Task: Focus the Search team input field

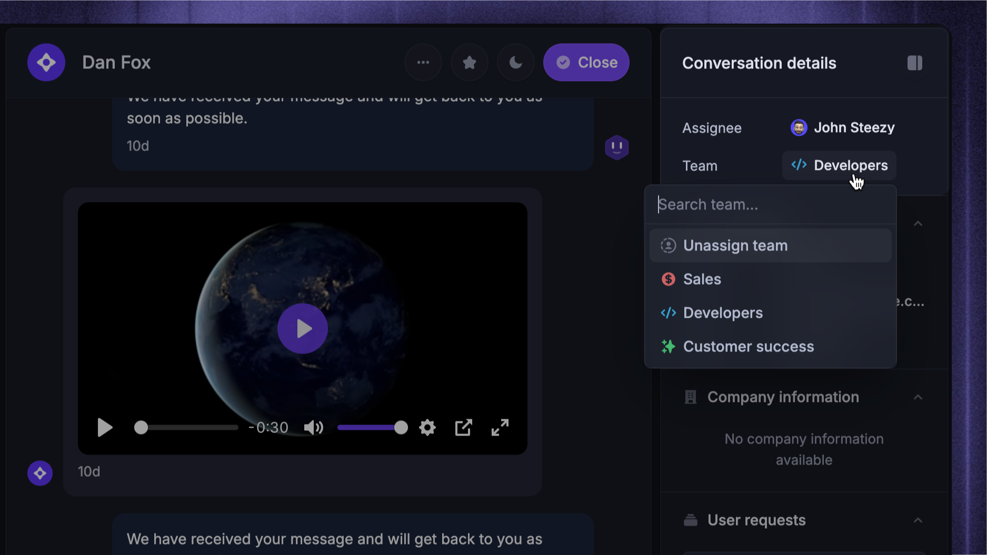Action: pyautogui.click(x=771, y=205)
